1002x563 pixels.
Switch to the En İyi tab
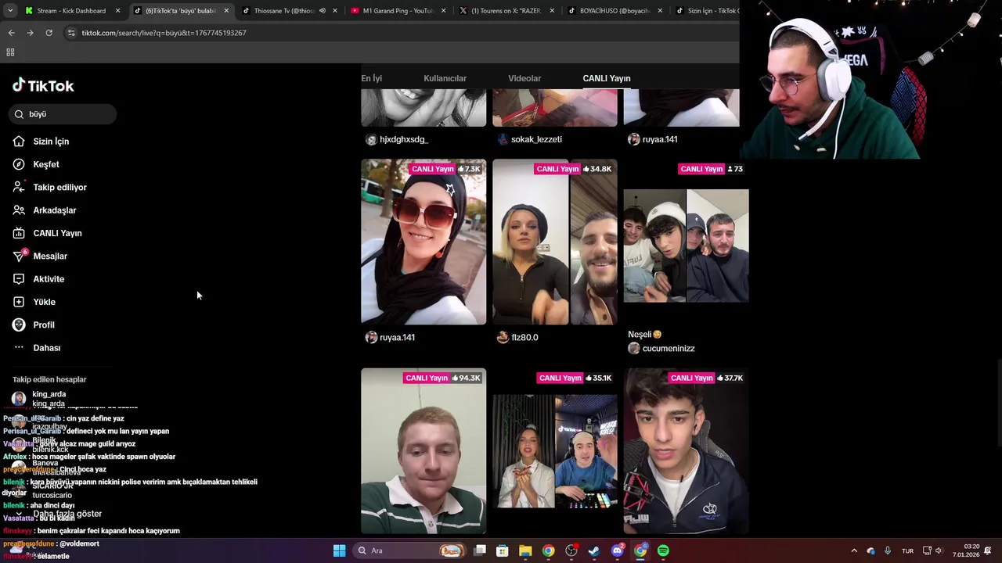(x=371, y=78)
